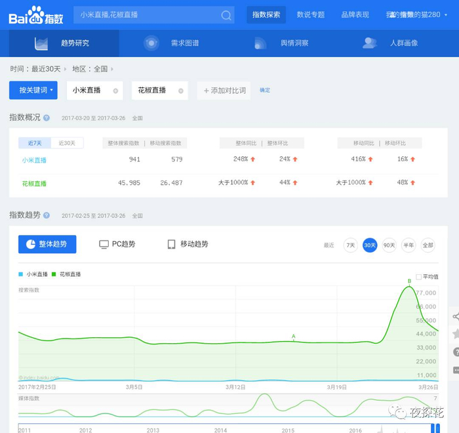459x433 pixels.
Task: Click the 花椒直播 keyword box
Action: click(160, 91)
